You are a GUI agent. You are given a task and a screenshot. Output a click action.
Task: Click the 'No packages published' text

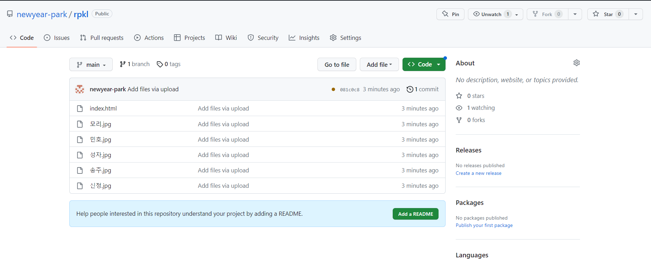(x=481, y=218)
